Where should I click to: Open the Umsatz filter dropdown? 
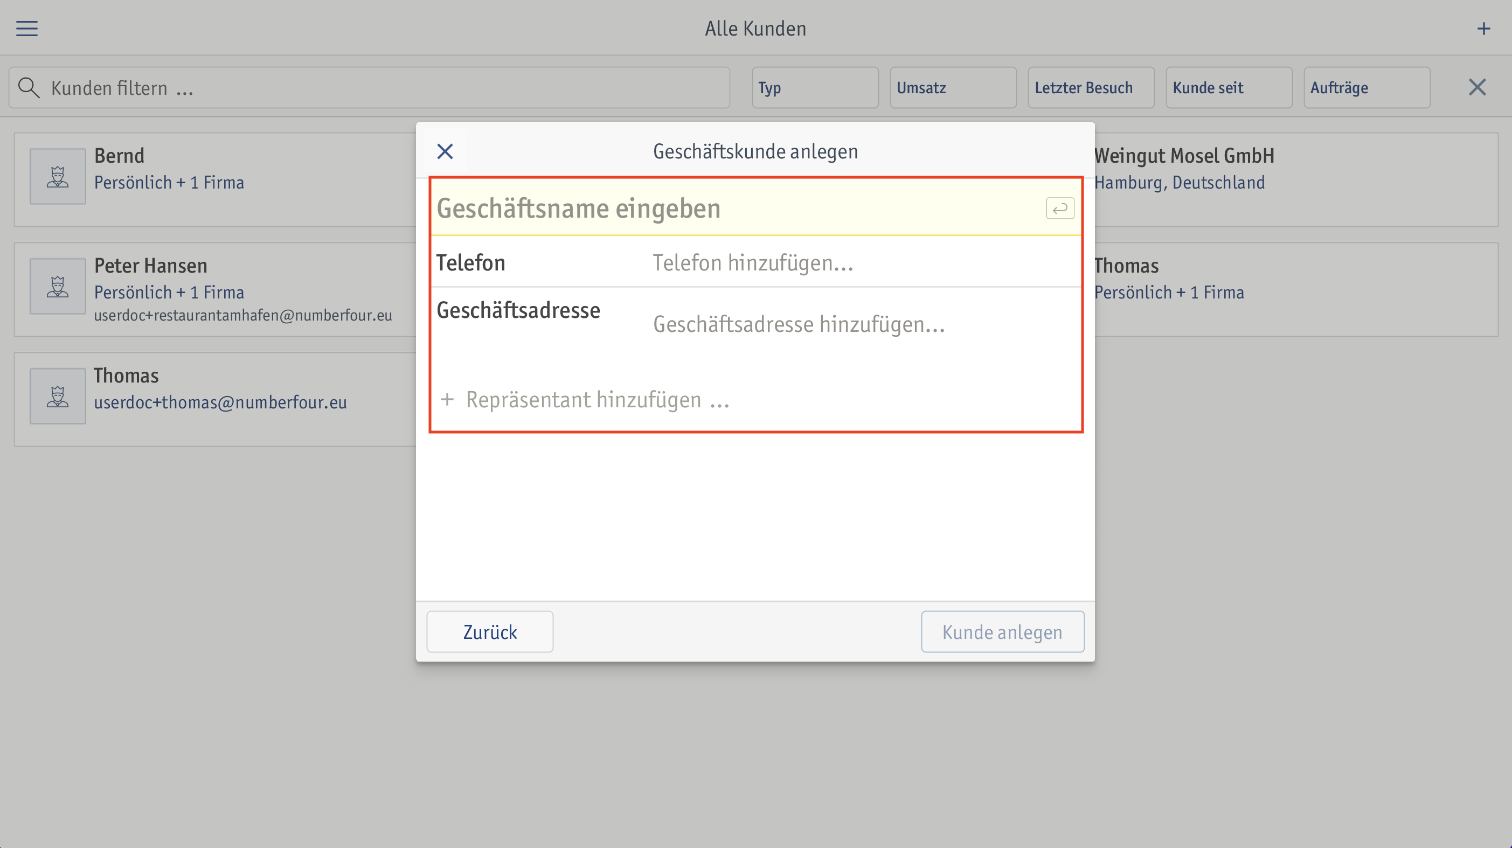pyautogui.click(x=953, y=87)
